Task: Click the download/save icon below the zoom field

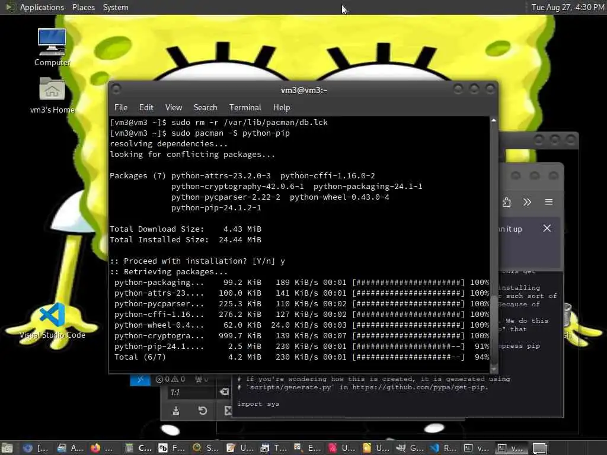Action: pyautogui.click(x=175, y=411)
